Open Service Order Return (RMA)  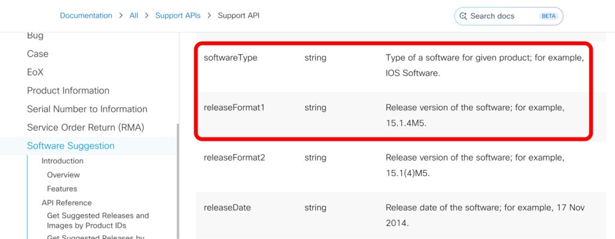[85, 128]
